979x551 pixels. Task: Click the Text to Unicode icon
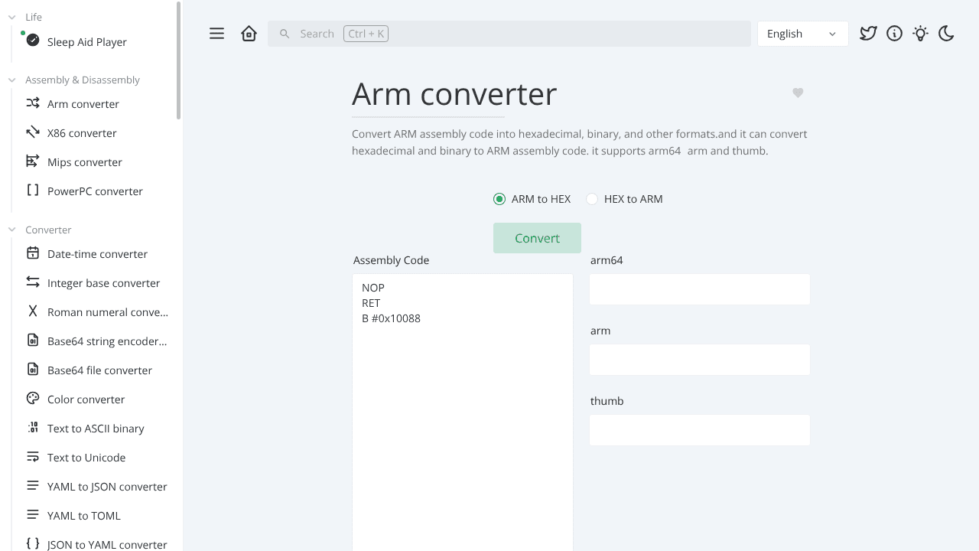tap(33, 457)
